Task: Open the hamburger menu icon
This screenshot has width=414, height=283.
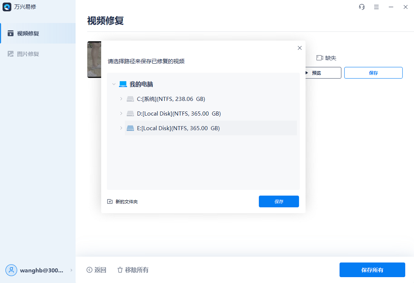Action: pyautogui.click(x=376, y=7)
